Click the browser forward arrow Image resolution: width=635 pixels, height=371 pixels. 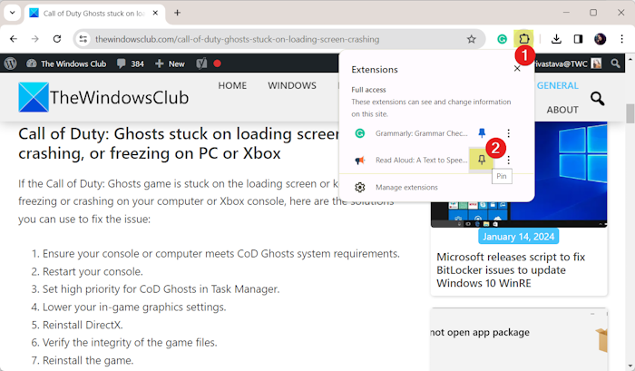35,39
